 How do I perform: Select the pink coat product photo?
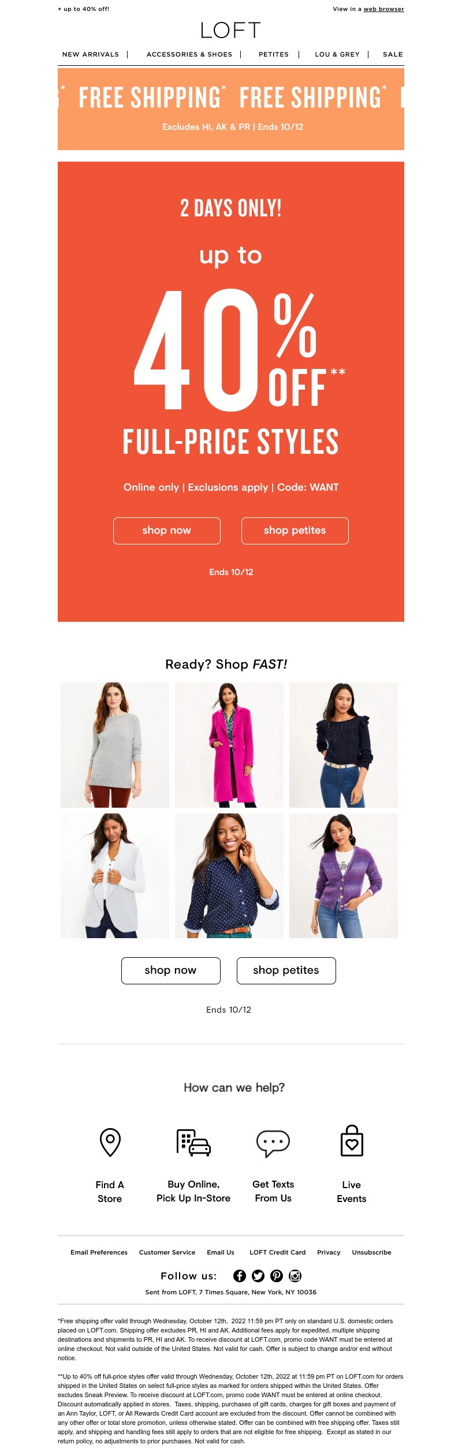(x=229, y=745)
